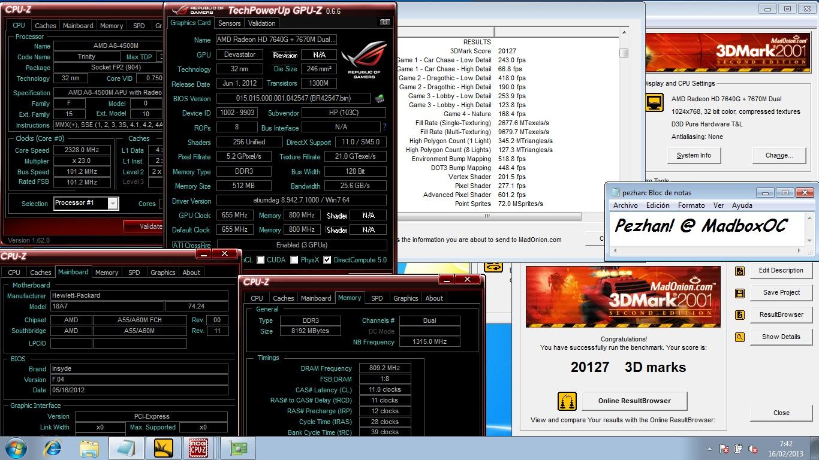The image size is (819, 460).
Task: Click results list vertical scrollbar thumb
Action: point(624,53)
